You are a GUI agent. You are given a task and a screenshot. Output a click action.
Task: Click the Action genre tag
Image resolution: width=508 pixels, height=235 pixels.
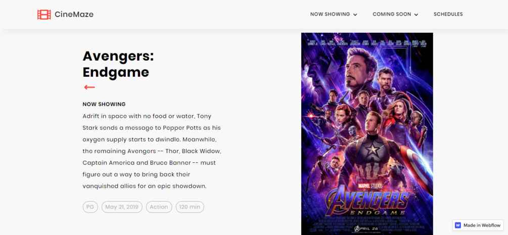point(159,207)
